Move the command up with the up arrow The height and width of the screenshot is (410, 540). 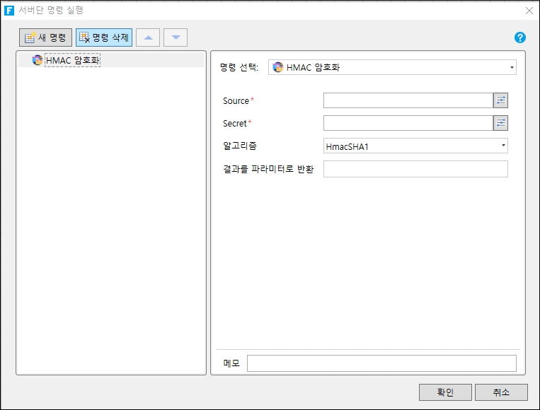coord(148,37)
